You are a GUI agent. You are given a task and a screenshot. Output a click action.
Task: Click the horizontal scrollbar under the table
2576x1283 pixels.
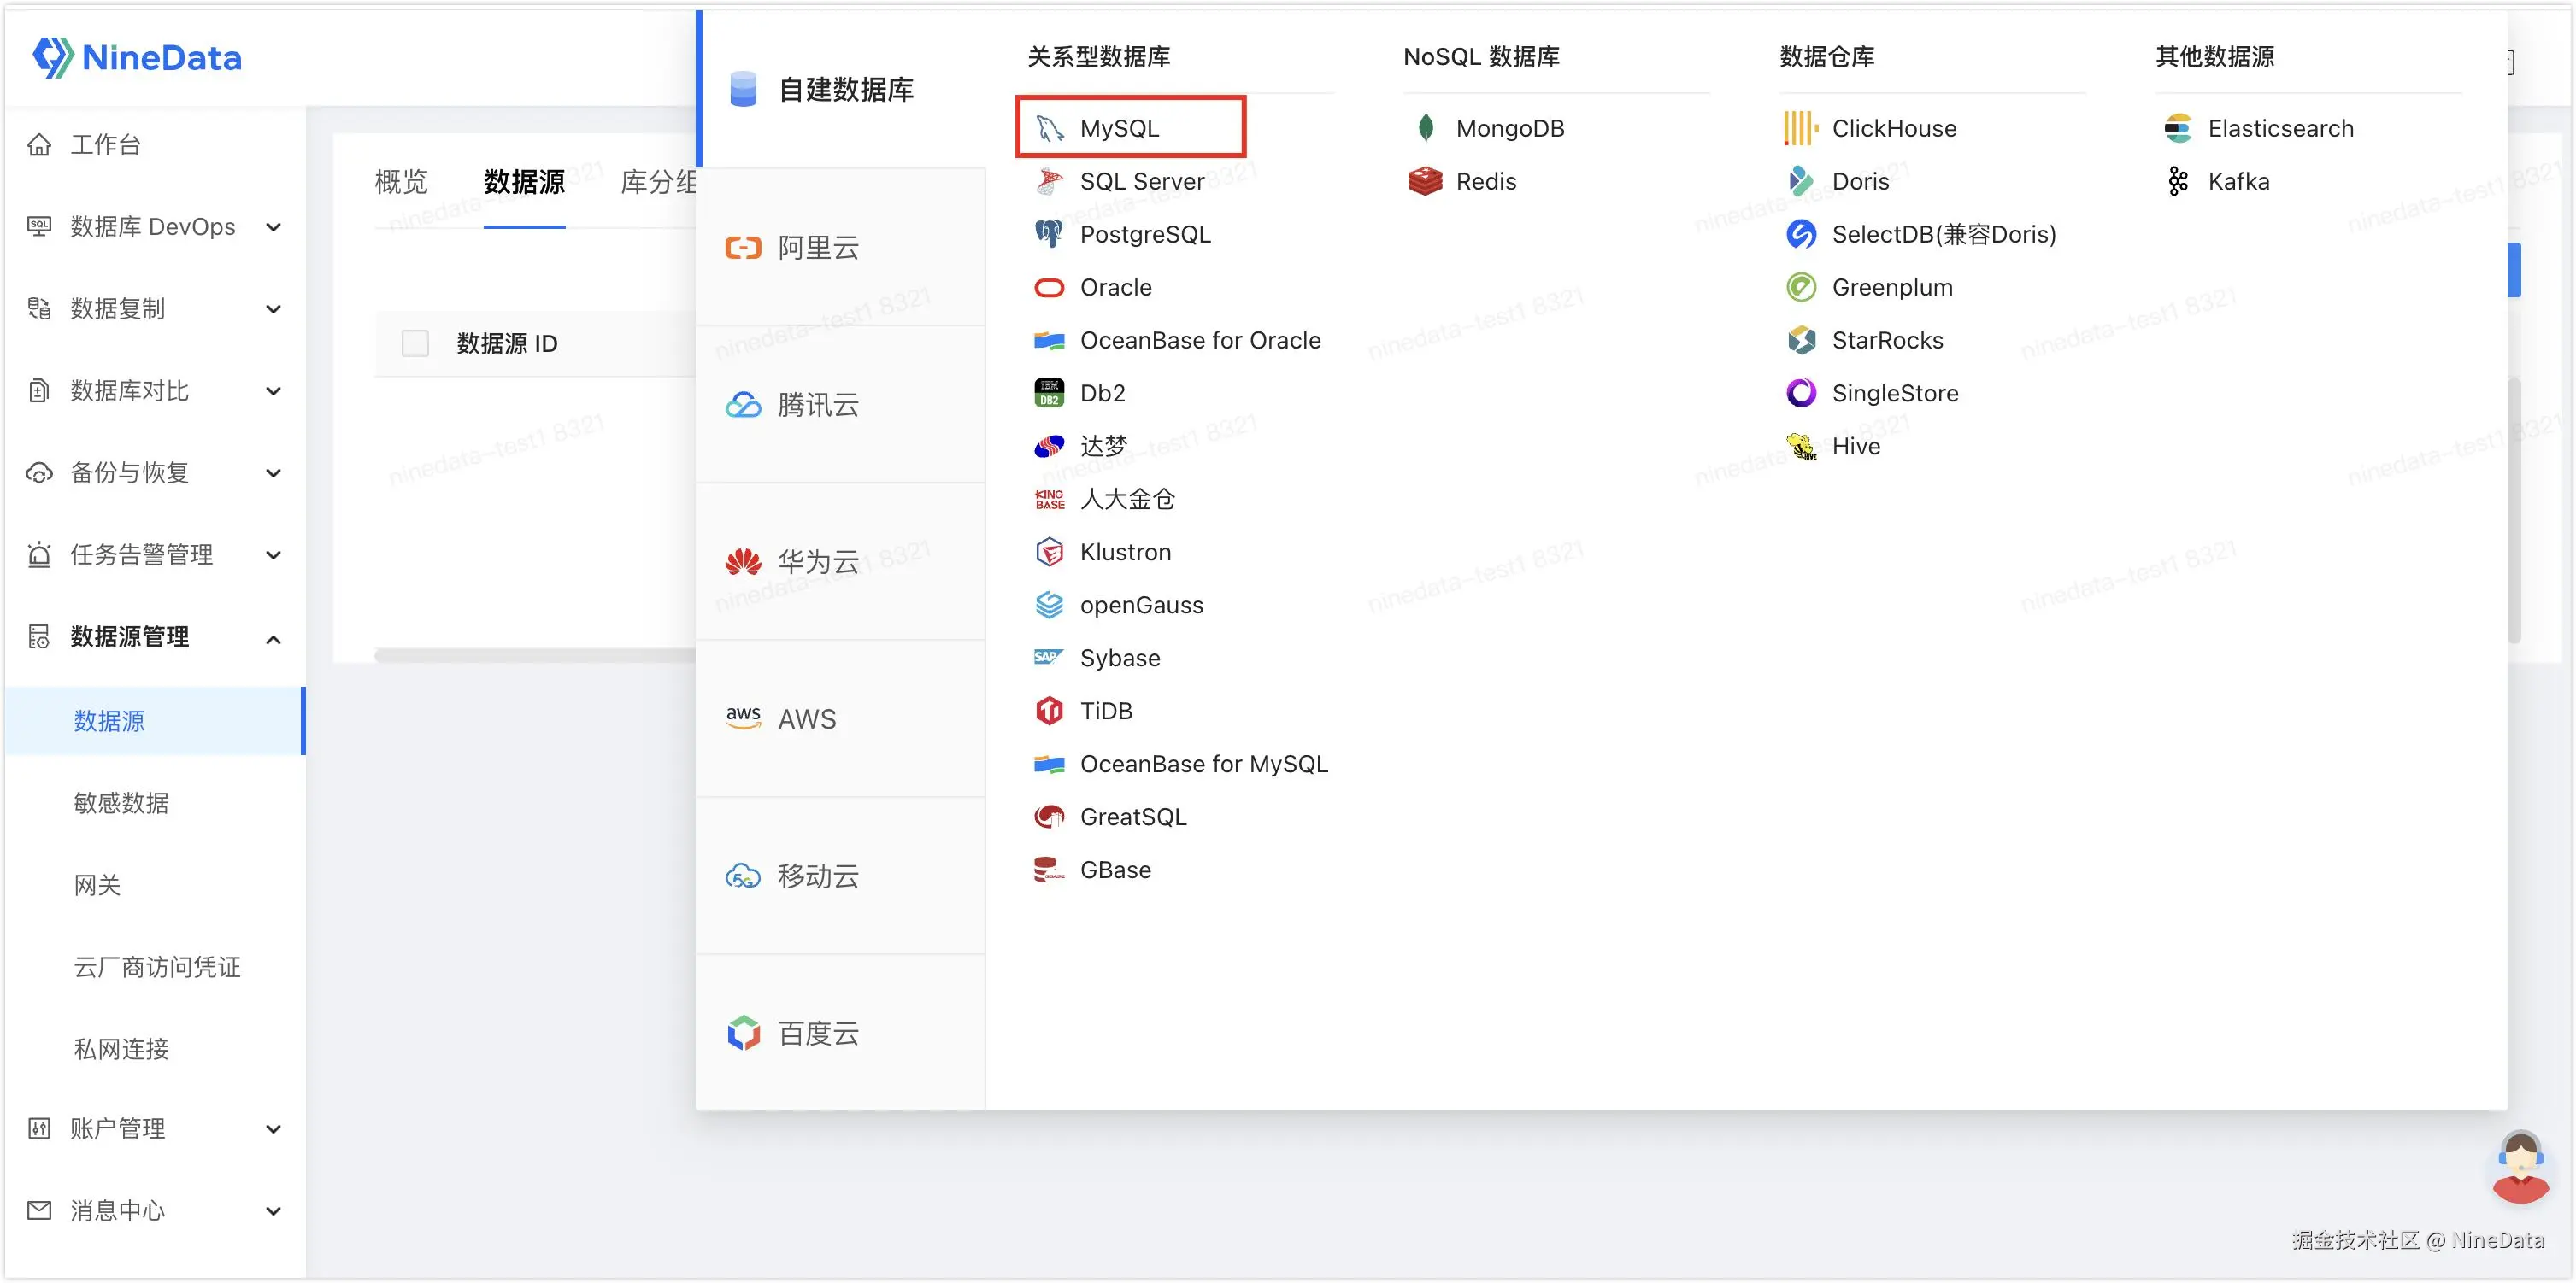pos(534,655)
